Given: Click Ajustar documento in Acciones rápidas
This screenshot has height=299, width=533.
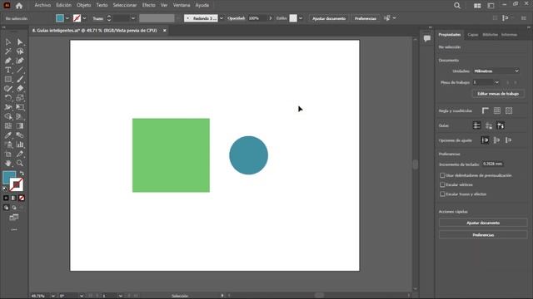Looking at the screenshot, I should pos(483,223).
